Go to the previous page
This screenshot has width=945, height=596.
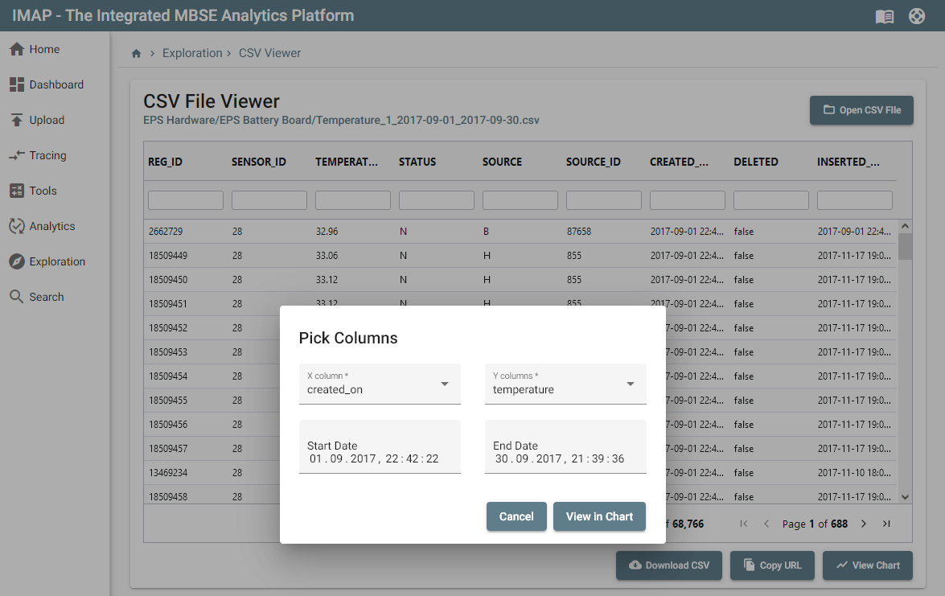point(766,524)
